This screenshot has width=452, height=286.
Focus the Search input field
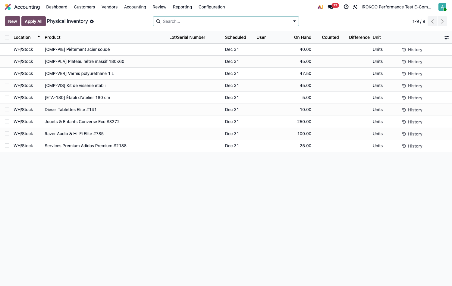point(225,21)
